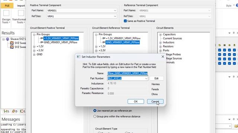238x133 pixels.
Task: Click the Parasitic Capacitance value field
Action: pos(128,88)
